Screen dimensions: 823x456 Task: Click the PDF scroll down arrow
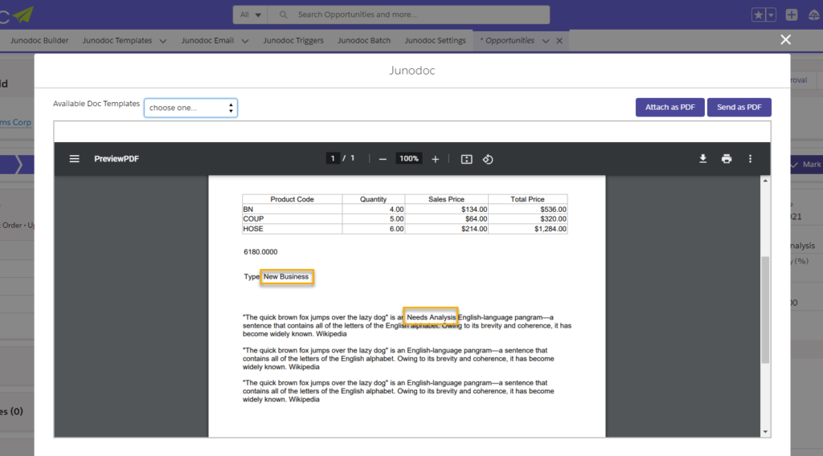765,432
